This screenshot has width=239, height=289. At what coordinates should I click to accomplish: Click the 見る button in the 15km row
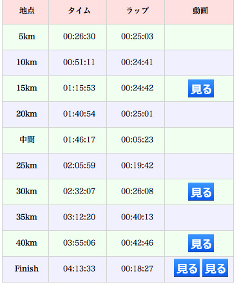point(201,88)
